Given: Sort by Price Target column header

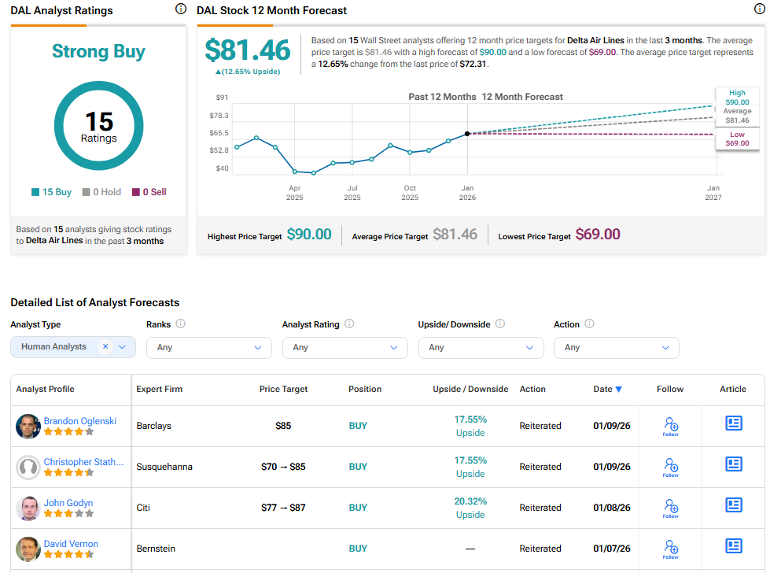Looking at the screenshot, I should pyautogui.click(x=283, y=389).
